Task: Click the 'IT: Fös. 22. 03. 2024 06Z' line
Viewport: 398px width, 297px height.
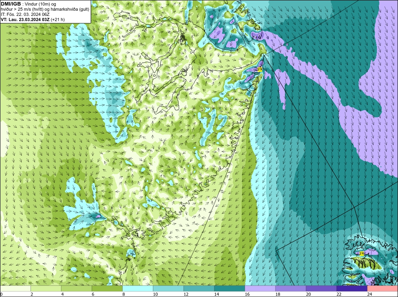Action: click(x=25, y=14)
